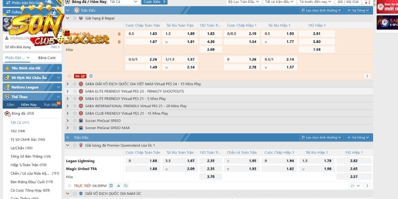Expand SABA ELITE FRIENDLY PENALTY SHOOTOUTS row

(x=68, y=92)
